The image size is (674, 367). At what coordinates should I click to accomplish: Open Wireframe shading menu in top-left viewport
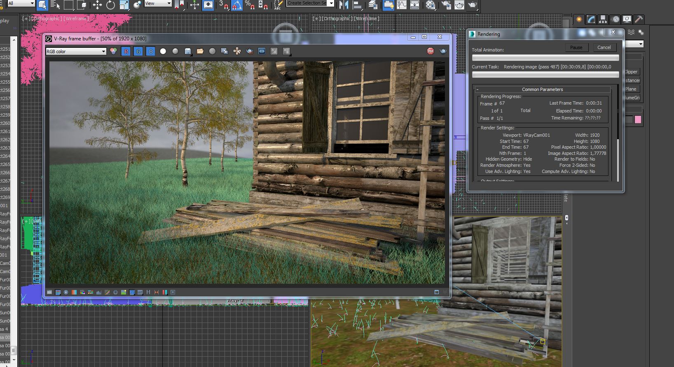click(76, 19)
